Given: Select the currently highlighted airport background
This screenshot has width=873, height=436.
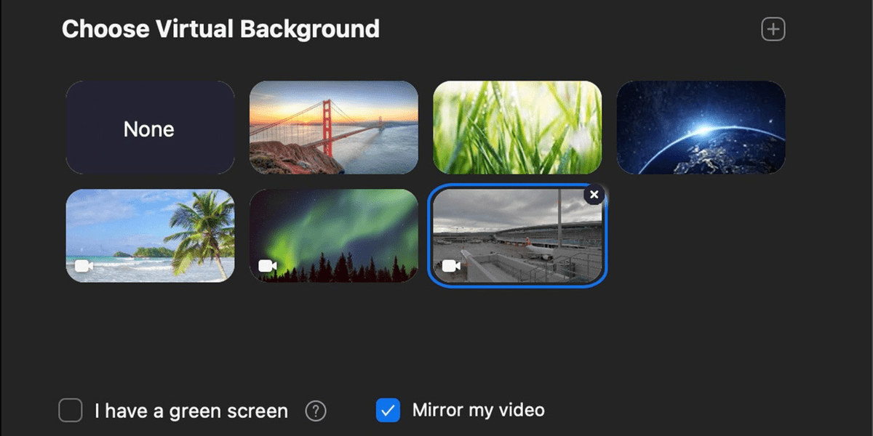Looking at the screenshot, I should (517, 237).
